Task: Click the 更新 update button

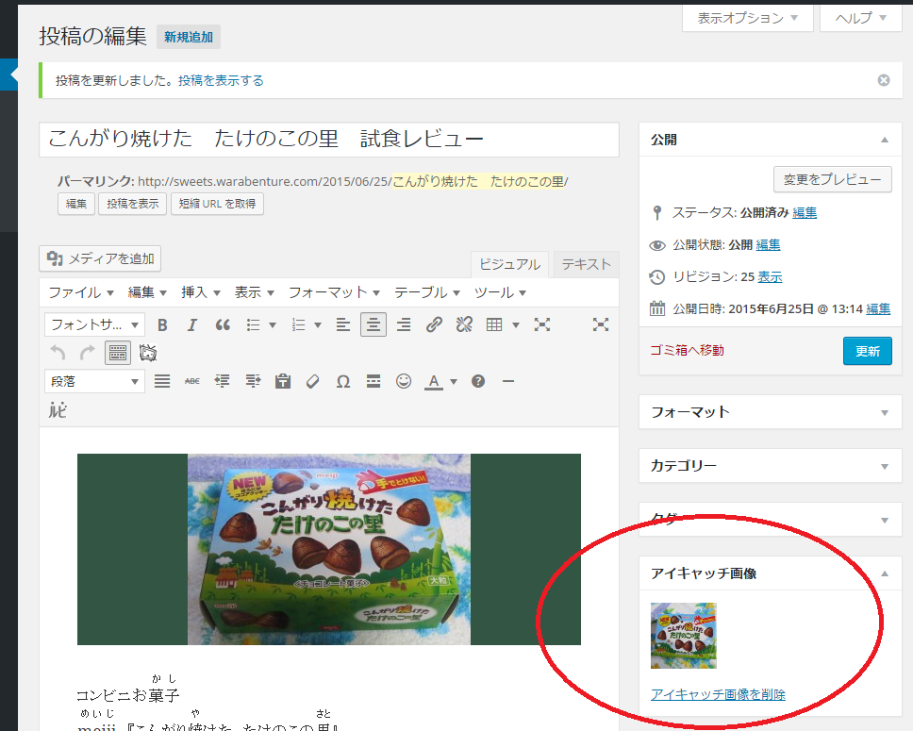Action: (867, 351)
